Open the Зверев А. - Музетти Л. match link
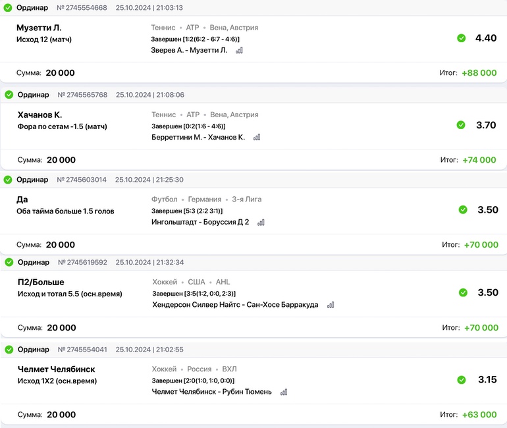 (x=189, y=50)
